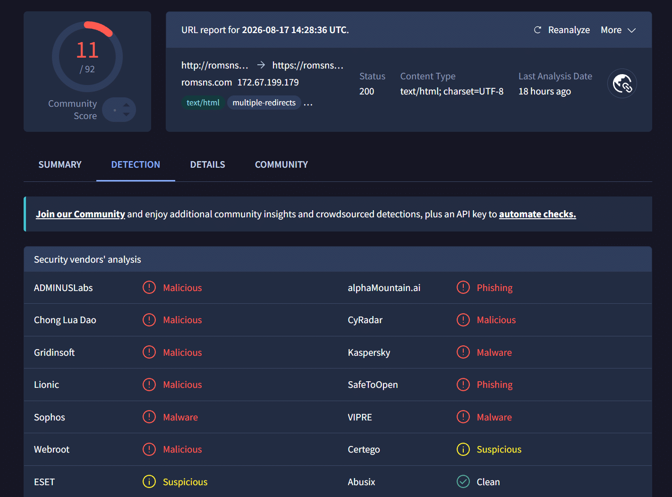Click the malicious alert icon for Gridinsoft
The image size is (672, 497).
(x=149, y=352)
